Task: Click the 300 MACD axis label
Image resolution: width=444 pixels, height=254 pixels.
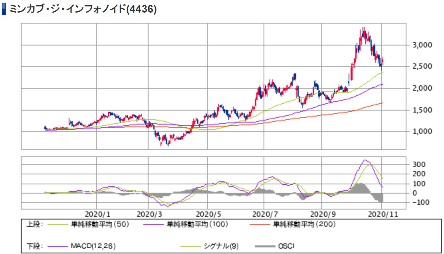Action: point(419,164)
